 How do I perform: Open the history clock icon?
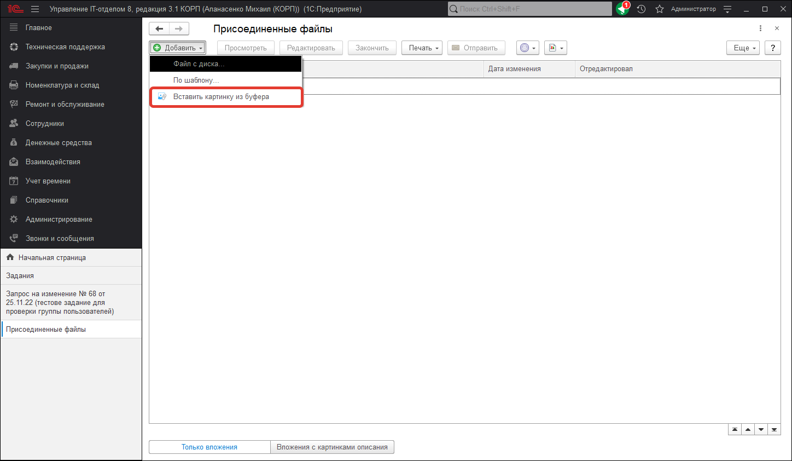(x=641, y=9)
